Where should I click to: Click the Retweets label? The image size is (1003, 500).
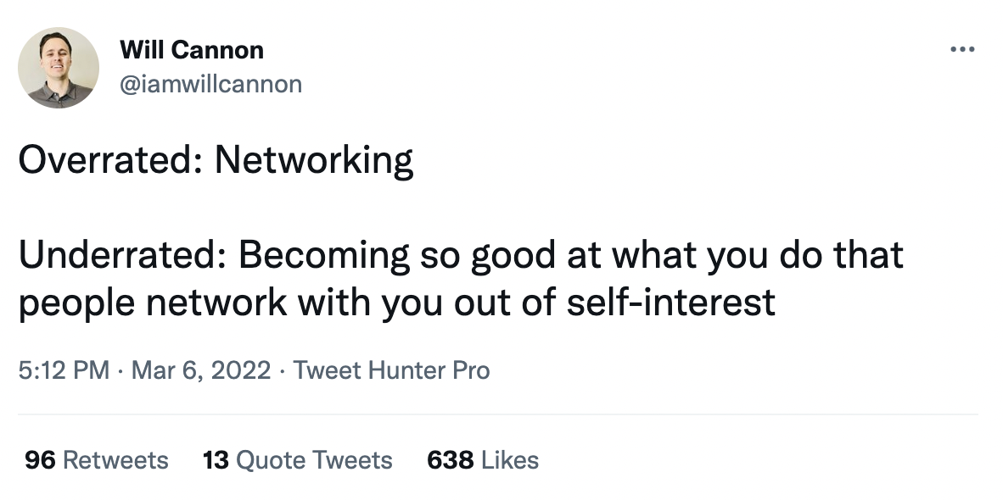(x=115, y=460)
